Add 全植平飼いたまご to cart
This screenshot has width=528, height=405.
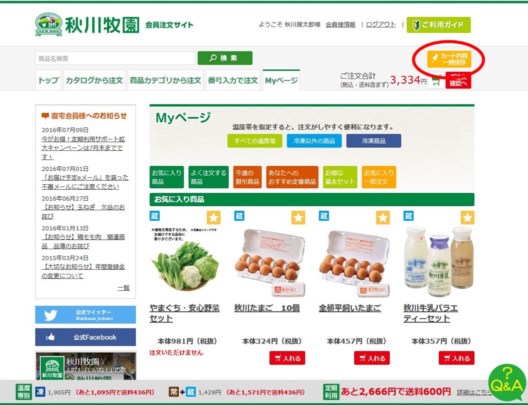pos(372,358)
